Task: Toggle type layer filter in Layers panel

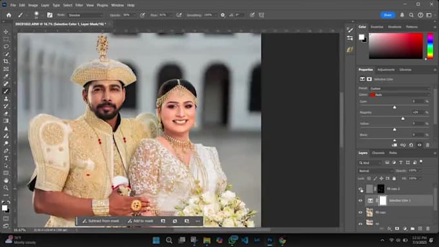Action: tap(401, 163)
